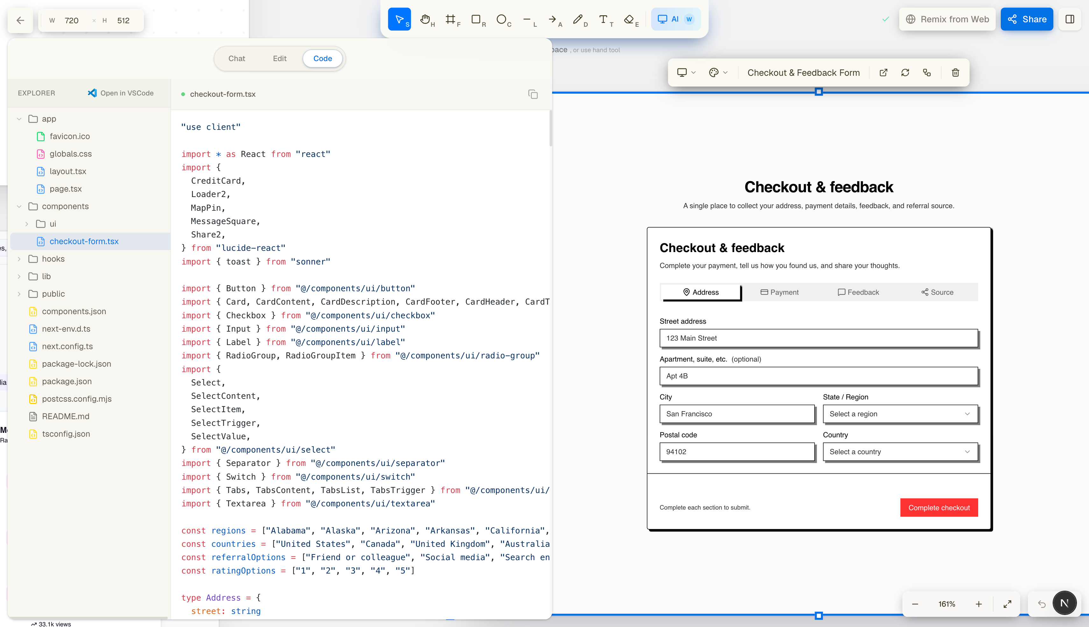Open page.tsx file
Image resolution: width=1089 pixels, height=627 pixels.
66,189
